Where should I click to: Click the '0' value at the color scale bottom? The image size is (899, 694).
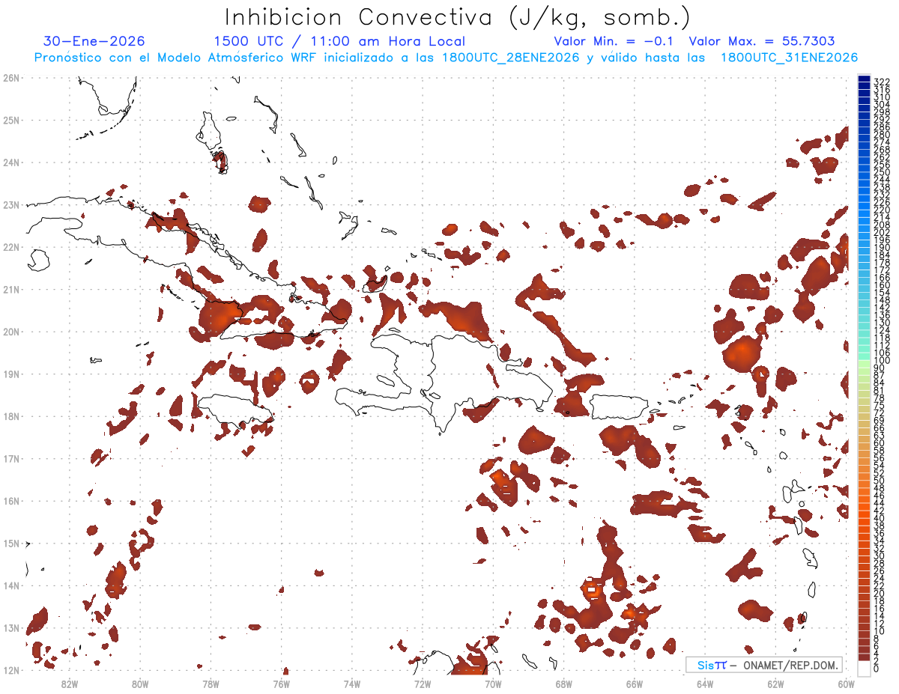(x=877, y=669)
